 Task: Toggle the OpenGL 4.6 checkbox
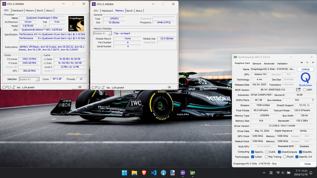pos(297,157)
